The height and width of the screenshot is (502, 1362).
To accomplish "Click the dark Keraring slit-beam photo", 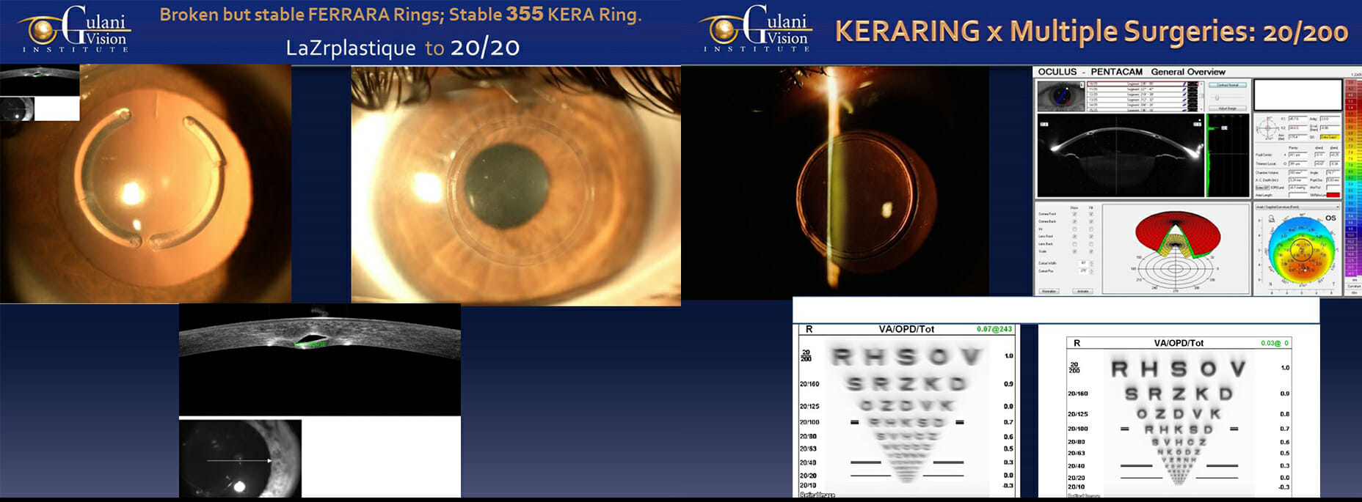I will point(835,182).
